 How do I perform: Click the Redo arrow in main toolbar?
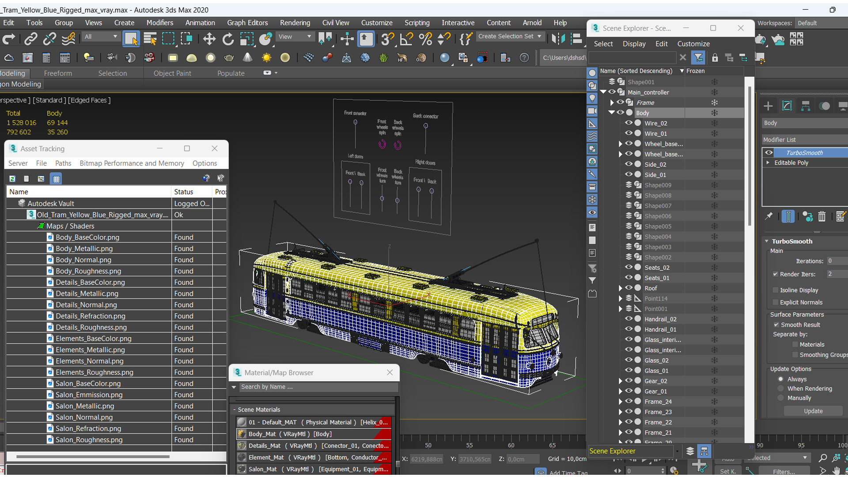tap(8, 39)
